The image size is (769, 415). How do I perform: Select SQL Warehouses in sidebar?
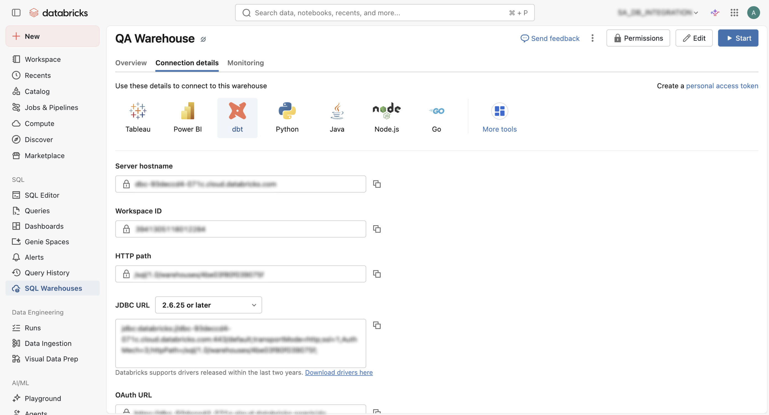click(53, 288)
